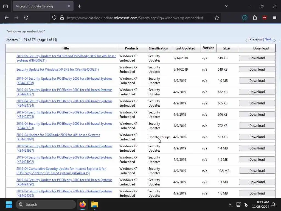Click the page vertical scrollbar

(280, 79)
